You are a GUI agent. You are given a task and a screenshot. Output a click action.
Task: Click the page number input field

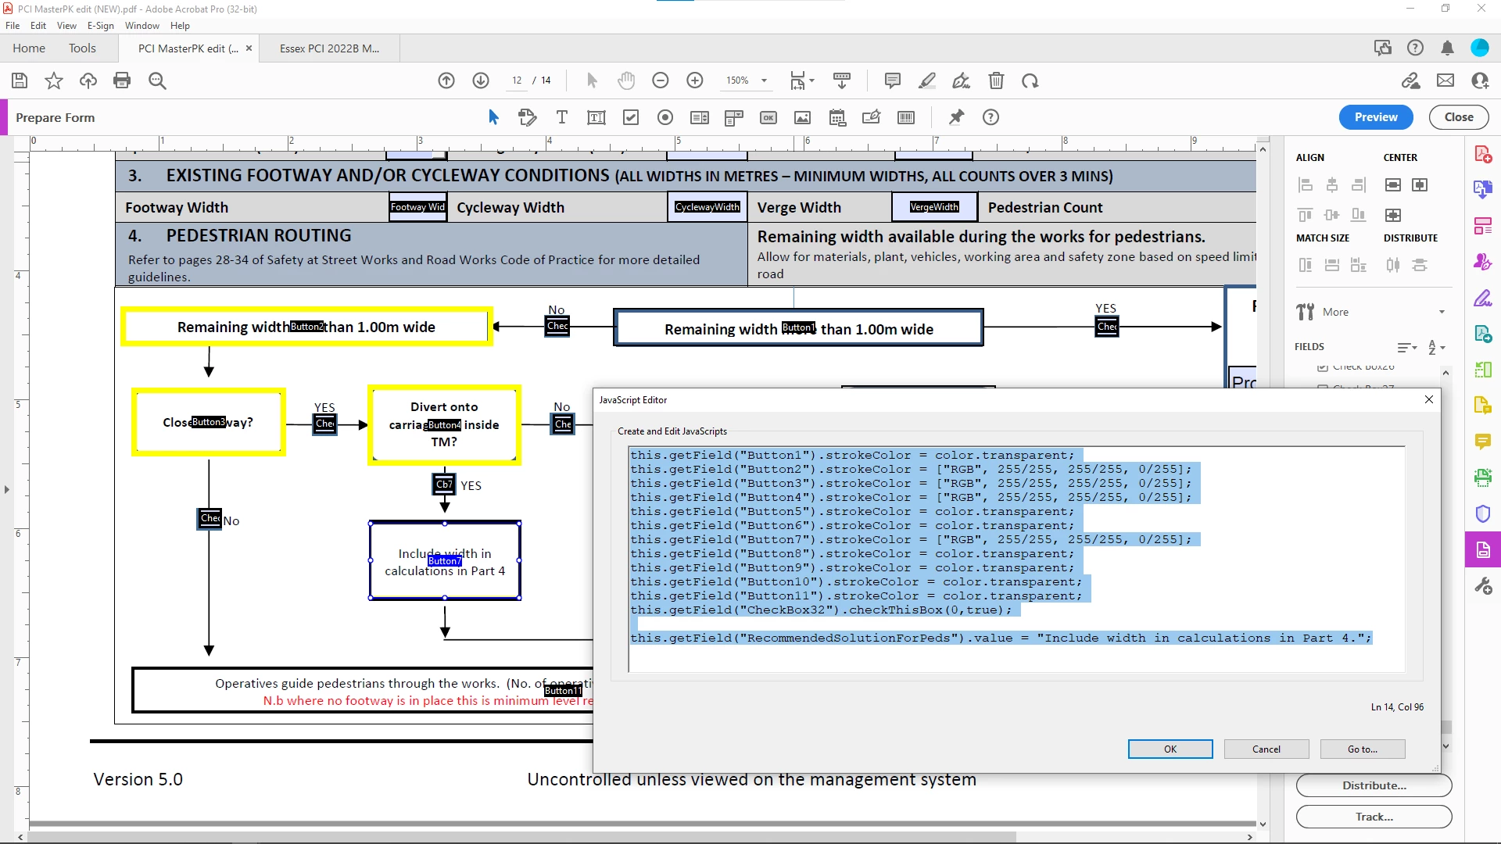tap(517, 80)
